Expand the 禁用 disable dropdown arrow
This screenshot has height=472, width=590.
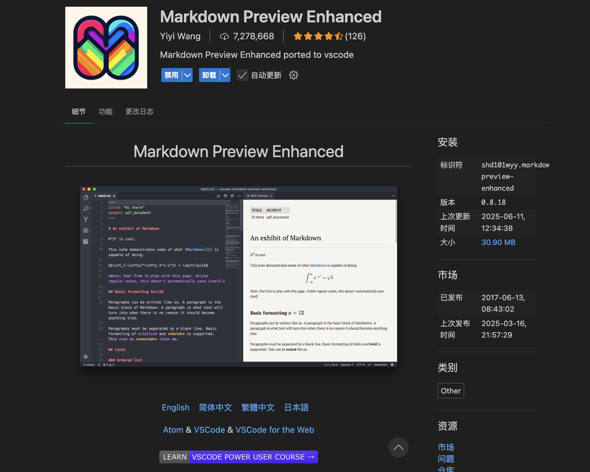pos(187,75)
